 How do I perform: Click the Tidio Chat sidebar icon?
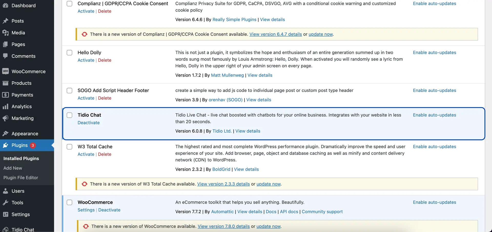5,229
